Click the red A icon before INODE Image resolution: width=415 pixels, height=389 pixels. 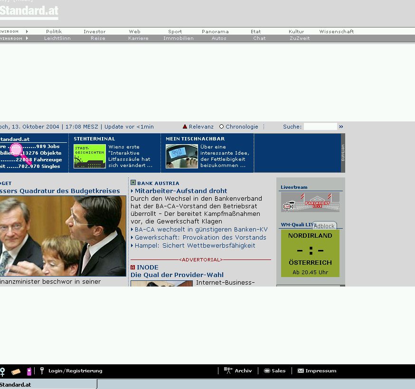click(133, 268)
